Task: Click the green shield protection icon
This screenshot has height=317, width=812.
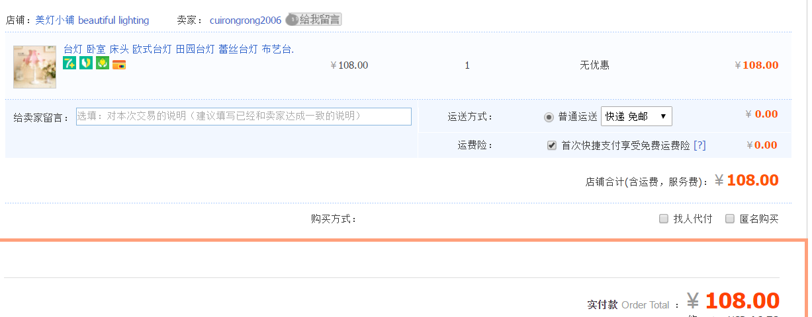Action: (86, 63)
